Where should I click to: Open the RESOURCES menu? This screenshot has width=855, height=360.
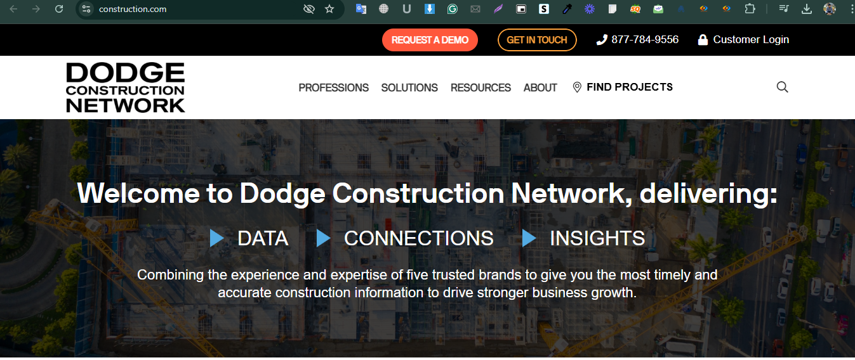[x=481, y=87]
